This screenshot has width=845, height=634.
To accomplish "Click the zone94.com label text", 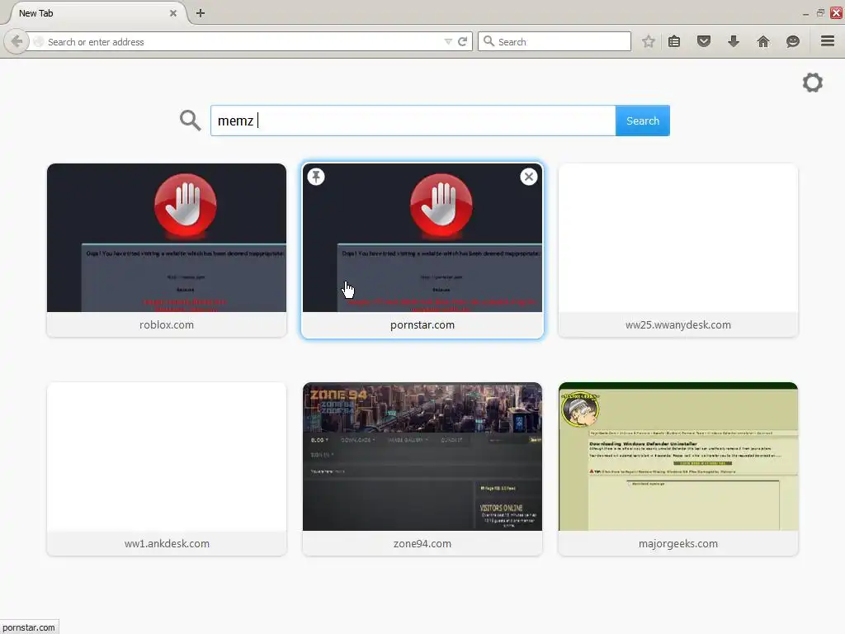I will pyautogui.click(x=422, y=543).
